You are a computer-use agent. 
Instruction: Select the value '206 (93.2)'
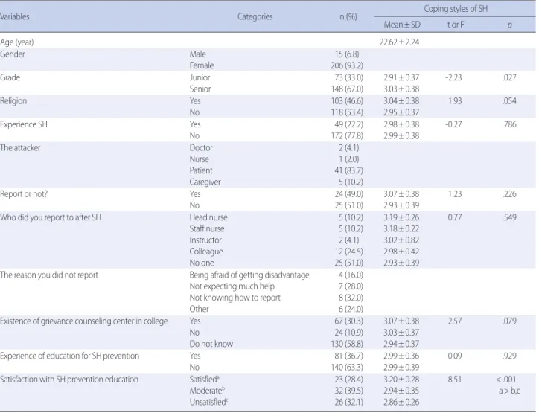[347, 65]
